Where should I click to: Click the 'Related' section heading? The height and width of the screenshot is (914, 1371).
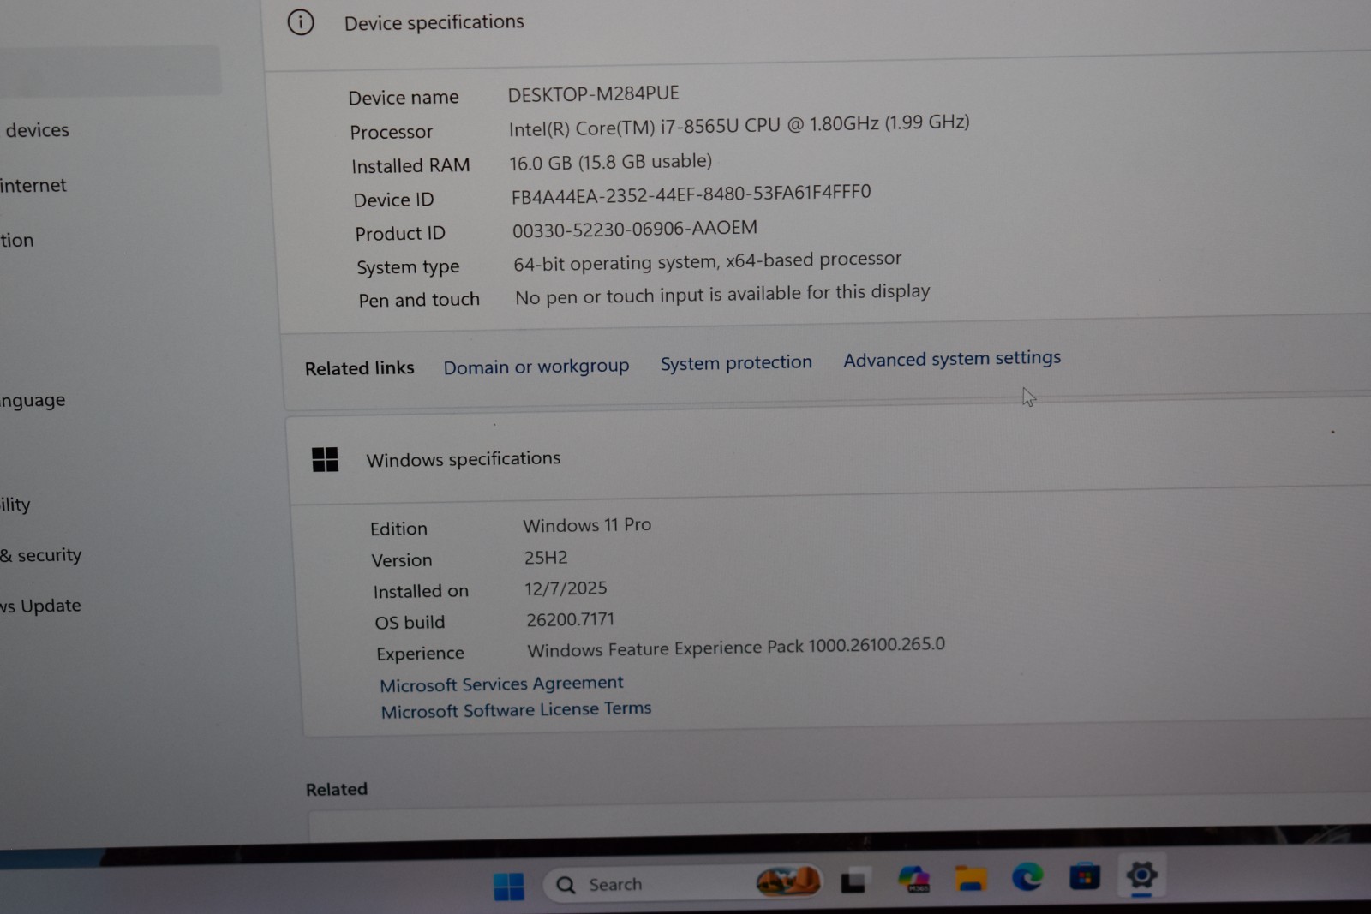coord(336,789)
